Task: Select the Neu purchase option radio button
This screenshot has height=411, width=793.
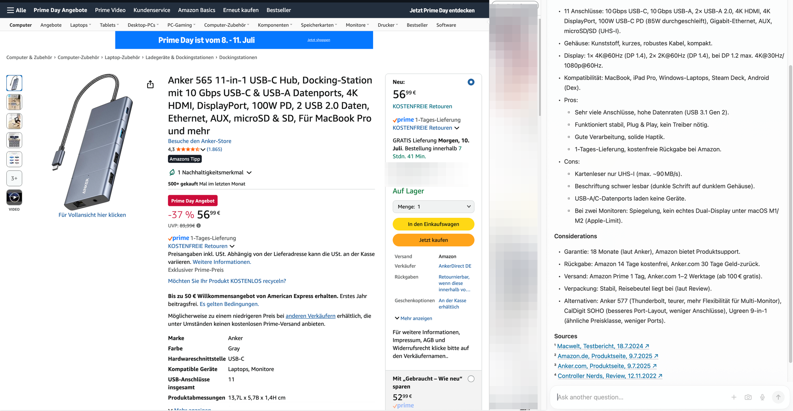Action: (x=471, y=82)
